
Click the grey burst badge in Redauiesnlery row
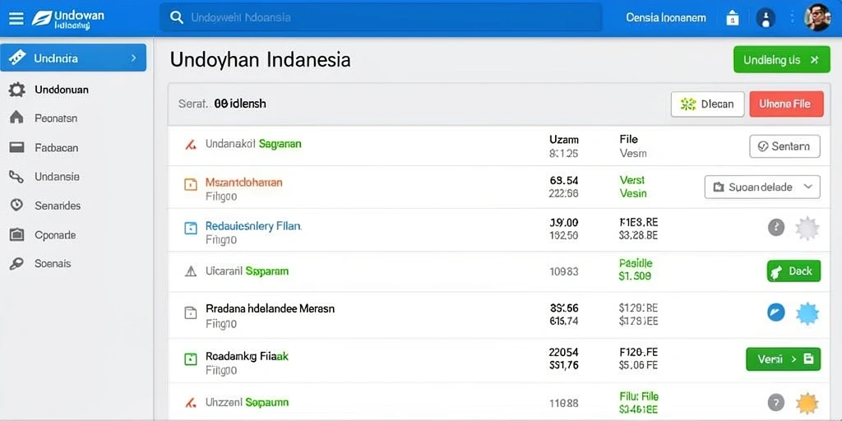tap(807, 229)
